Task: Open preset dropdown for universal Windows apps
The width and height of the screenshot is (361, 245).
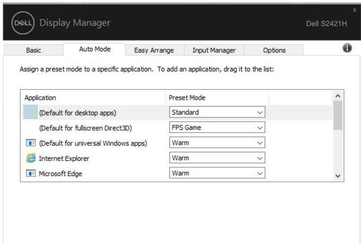Action: click(x=217, y=143)
